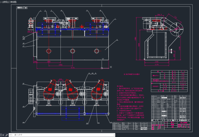This screenshot has height=137, width=199.
Task: Select the 3174 overall length dimension
Action: (x=73, y=68)
